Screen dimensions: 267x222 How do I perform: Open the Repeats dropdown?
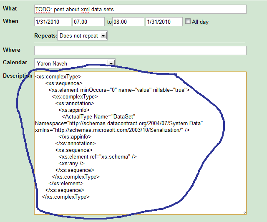tap(82, 35)
